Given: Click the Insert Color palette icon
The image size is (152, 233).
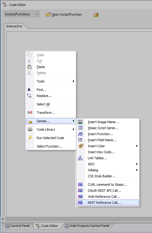Looking at the screenshot, I should click(81, 146).
